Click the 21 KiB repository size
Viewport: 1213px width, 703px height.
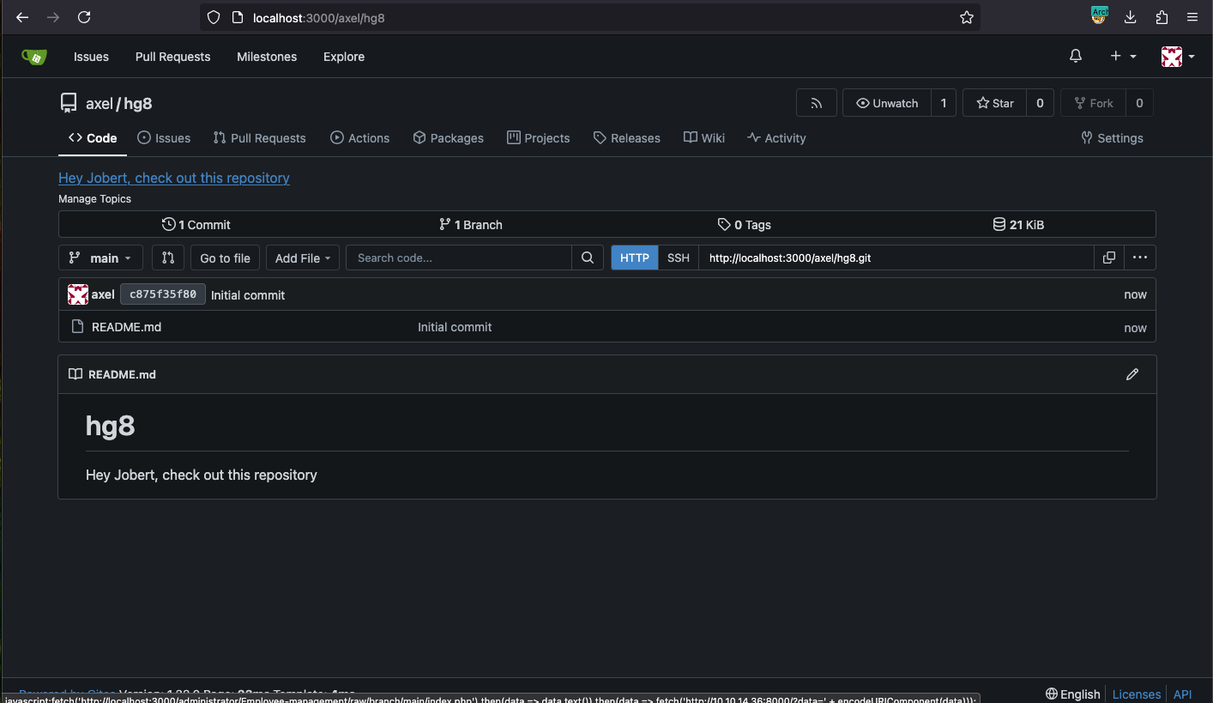(x=1018, y=225)
